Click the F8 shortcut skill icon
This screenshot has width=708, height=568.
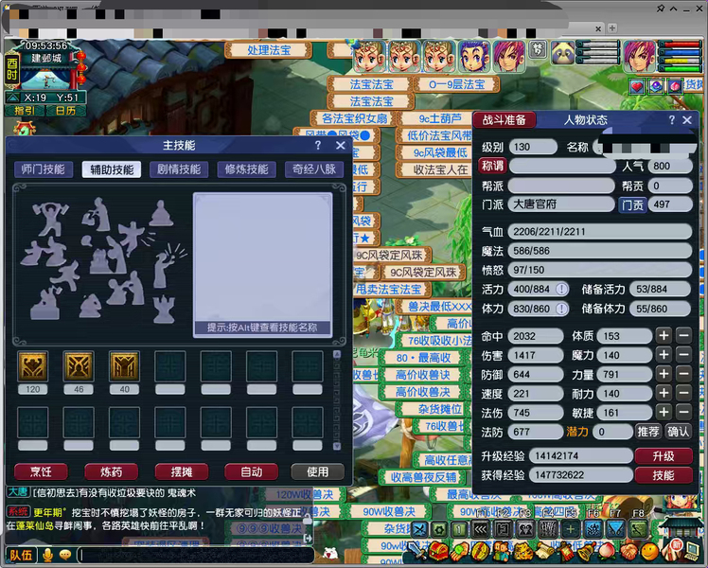[x=637, y=529]
